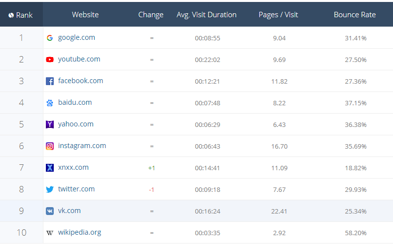Select instagram.com duration 00:06:43
393x246 pixels.
pyautogui.click(x=208, y=147)
